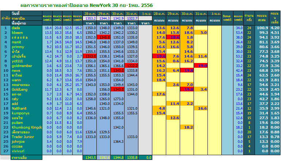Screen dimensions: 282x161
Task: Click the average price 1335.8 cell
Action: [x=132, y=157]
